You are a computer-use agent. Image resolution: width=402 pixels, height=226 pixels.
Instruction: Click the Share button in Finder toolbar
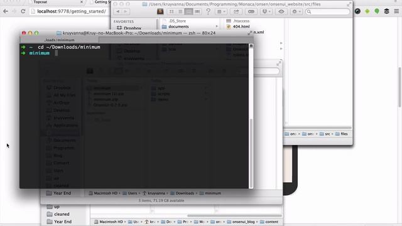(x=236, y=11)
